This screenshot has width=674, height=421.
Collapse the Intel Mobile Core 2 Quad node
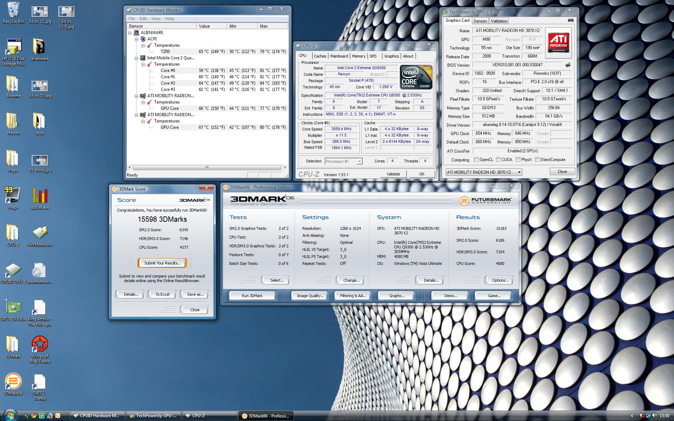pyautogui.click(x=137, y=58)
